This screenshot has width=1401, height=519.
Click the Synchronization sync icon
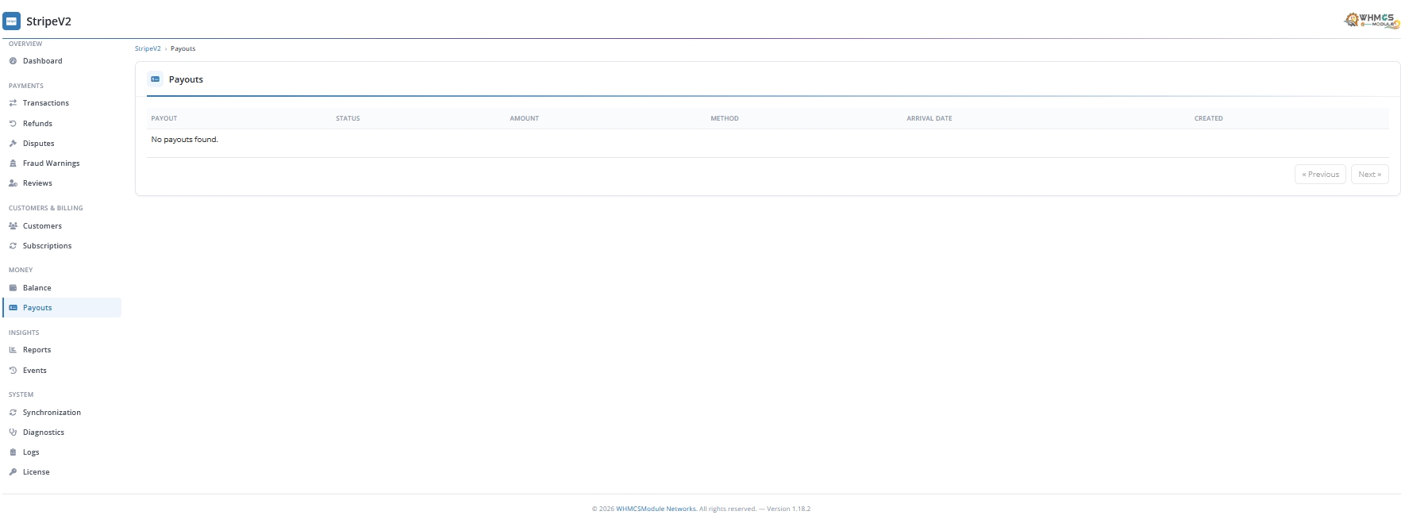(x=13, y=413)
